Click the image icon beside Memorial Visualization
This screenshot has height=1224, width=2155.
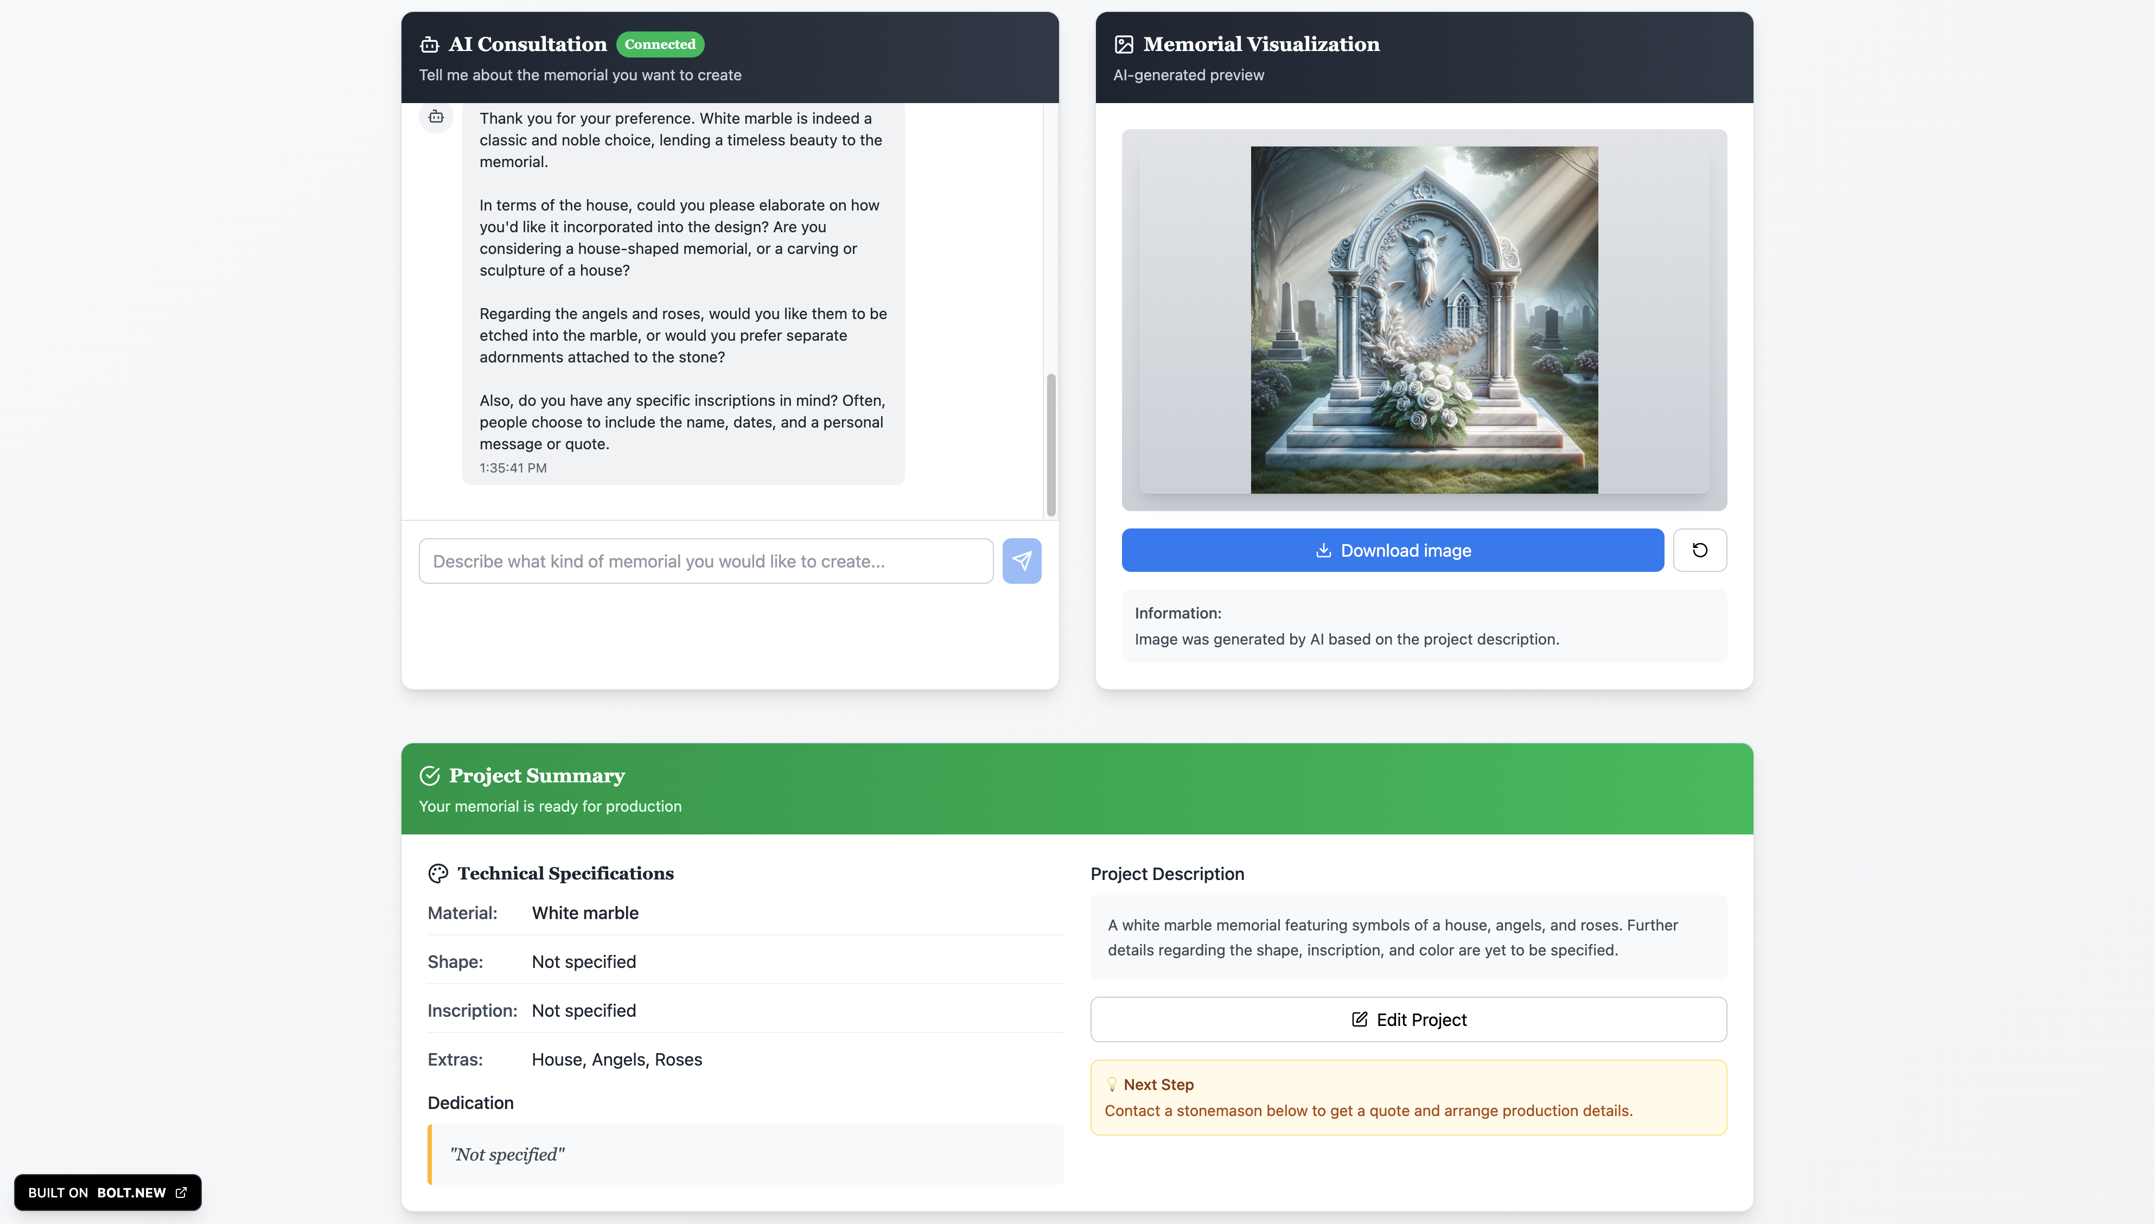click(x=1124, y=44)
